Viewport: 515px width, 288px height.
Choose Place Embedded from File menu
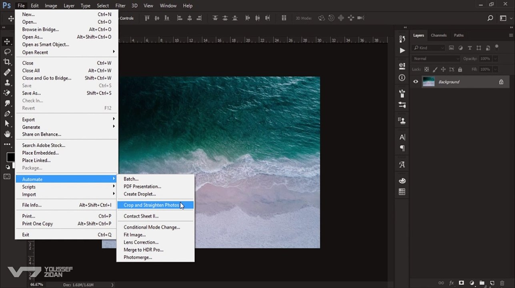[x=67, y=153]
